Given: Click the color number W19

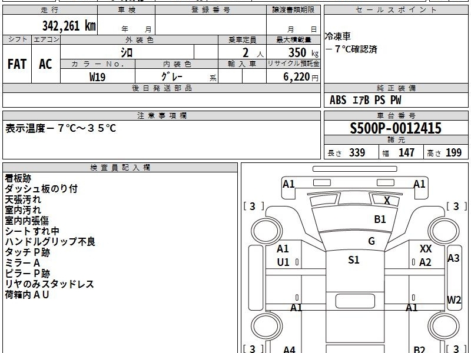Looking at the screenshot, I should click(97, 77).
